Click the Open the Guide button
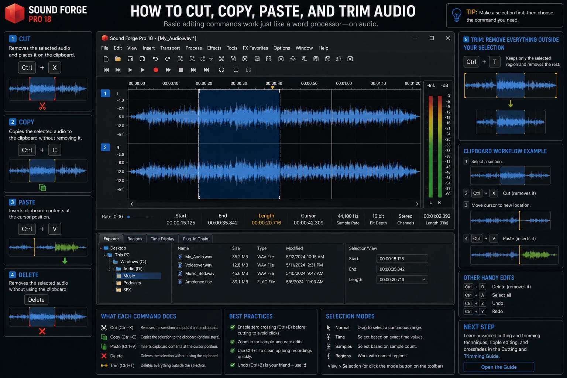The height and width of the screenshot is (378, 567). pos(499,367)
